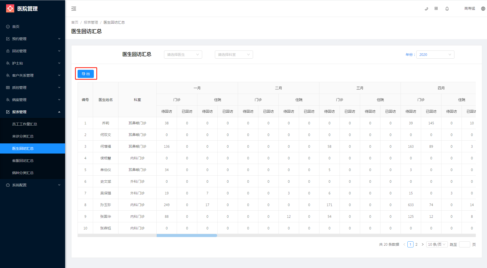Viewport: 487px width, 268px height.
Task: Click 首页 breadcrumb link
Action: (75, 22)
